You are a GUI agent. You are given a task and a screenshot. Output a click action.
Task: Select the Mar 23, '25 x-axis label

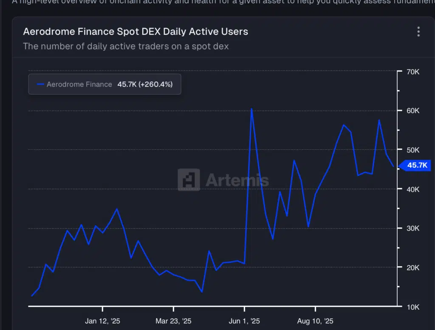(x=173, y=321)
